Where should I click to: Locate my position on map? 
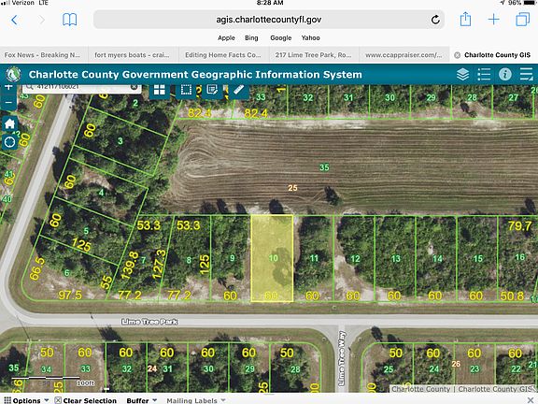9,141
